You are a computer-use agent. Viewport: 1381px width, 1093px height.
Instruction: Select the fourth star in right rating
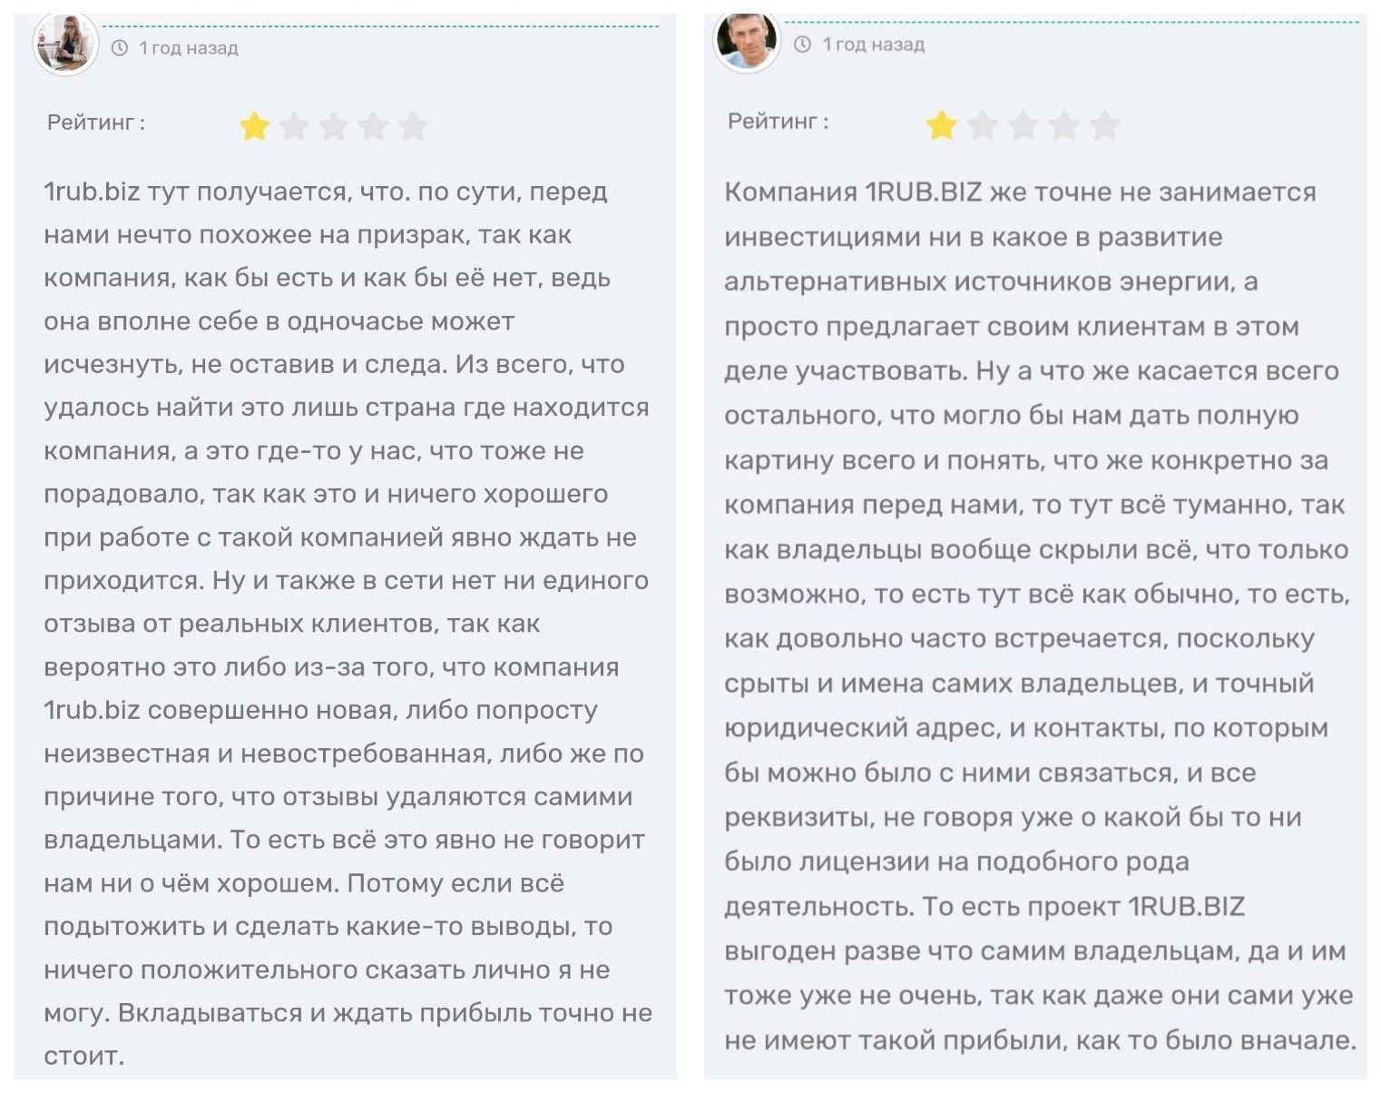1064,125
